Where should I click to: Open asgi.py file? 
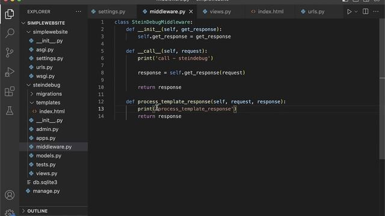45,50
